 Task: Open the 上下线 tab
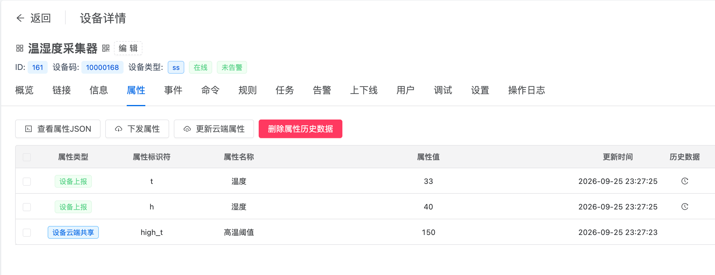[364, 90]
